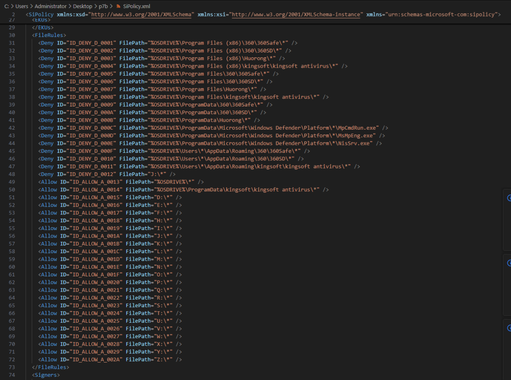The height and width of the screenshot is (380, 511).
Task: Click the Allow rule FilePath U:\*
Action: click(110, 321)
